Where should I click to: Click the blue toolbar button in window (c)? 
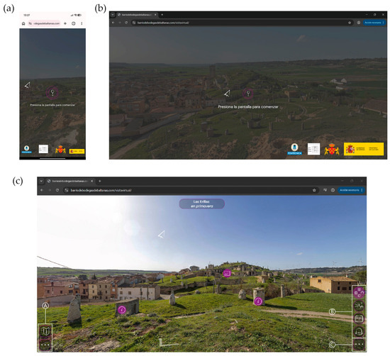(x=351, y=190)
